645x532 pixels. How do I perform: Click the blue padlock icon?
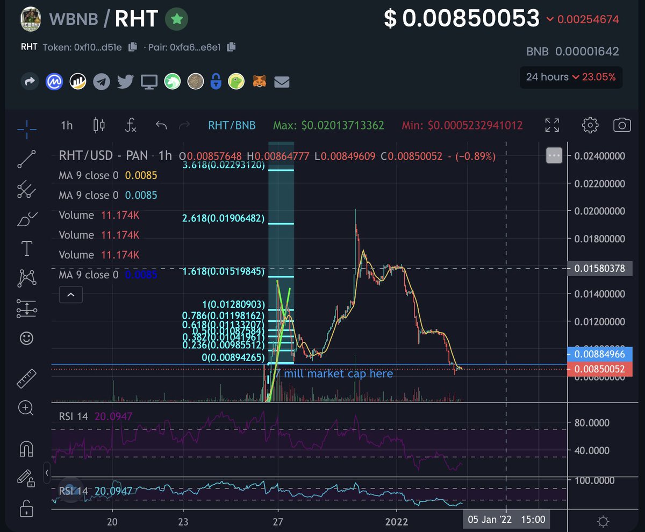click(216, 82)
